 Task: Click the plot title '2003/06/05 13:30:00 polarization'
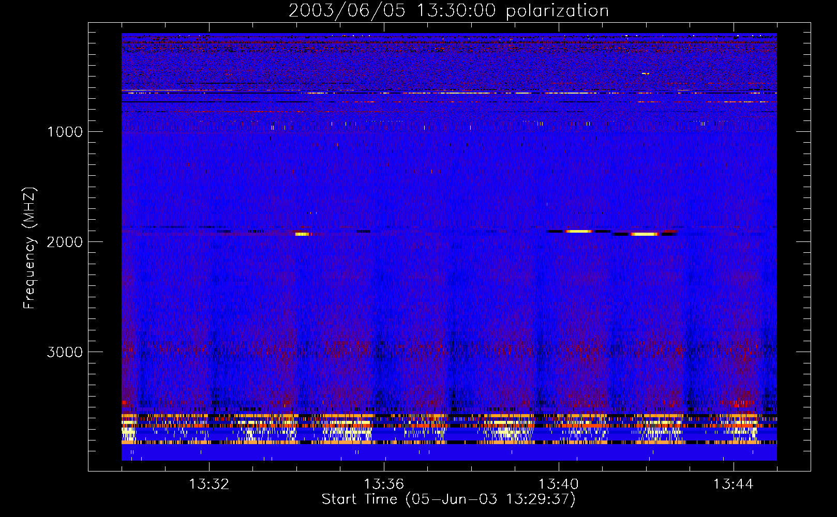[449, 11]
